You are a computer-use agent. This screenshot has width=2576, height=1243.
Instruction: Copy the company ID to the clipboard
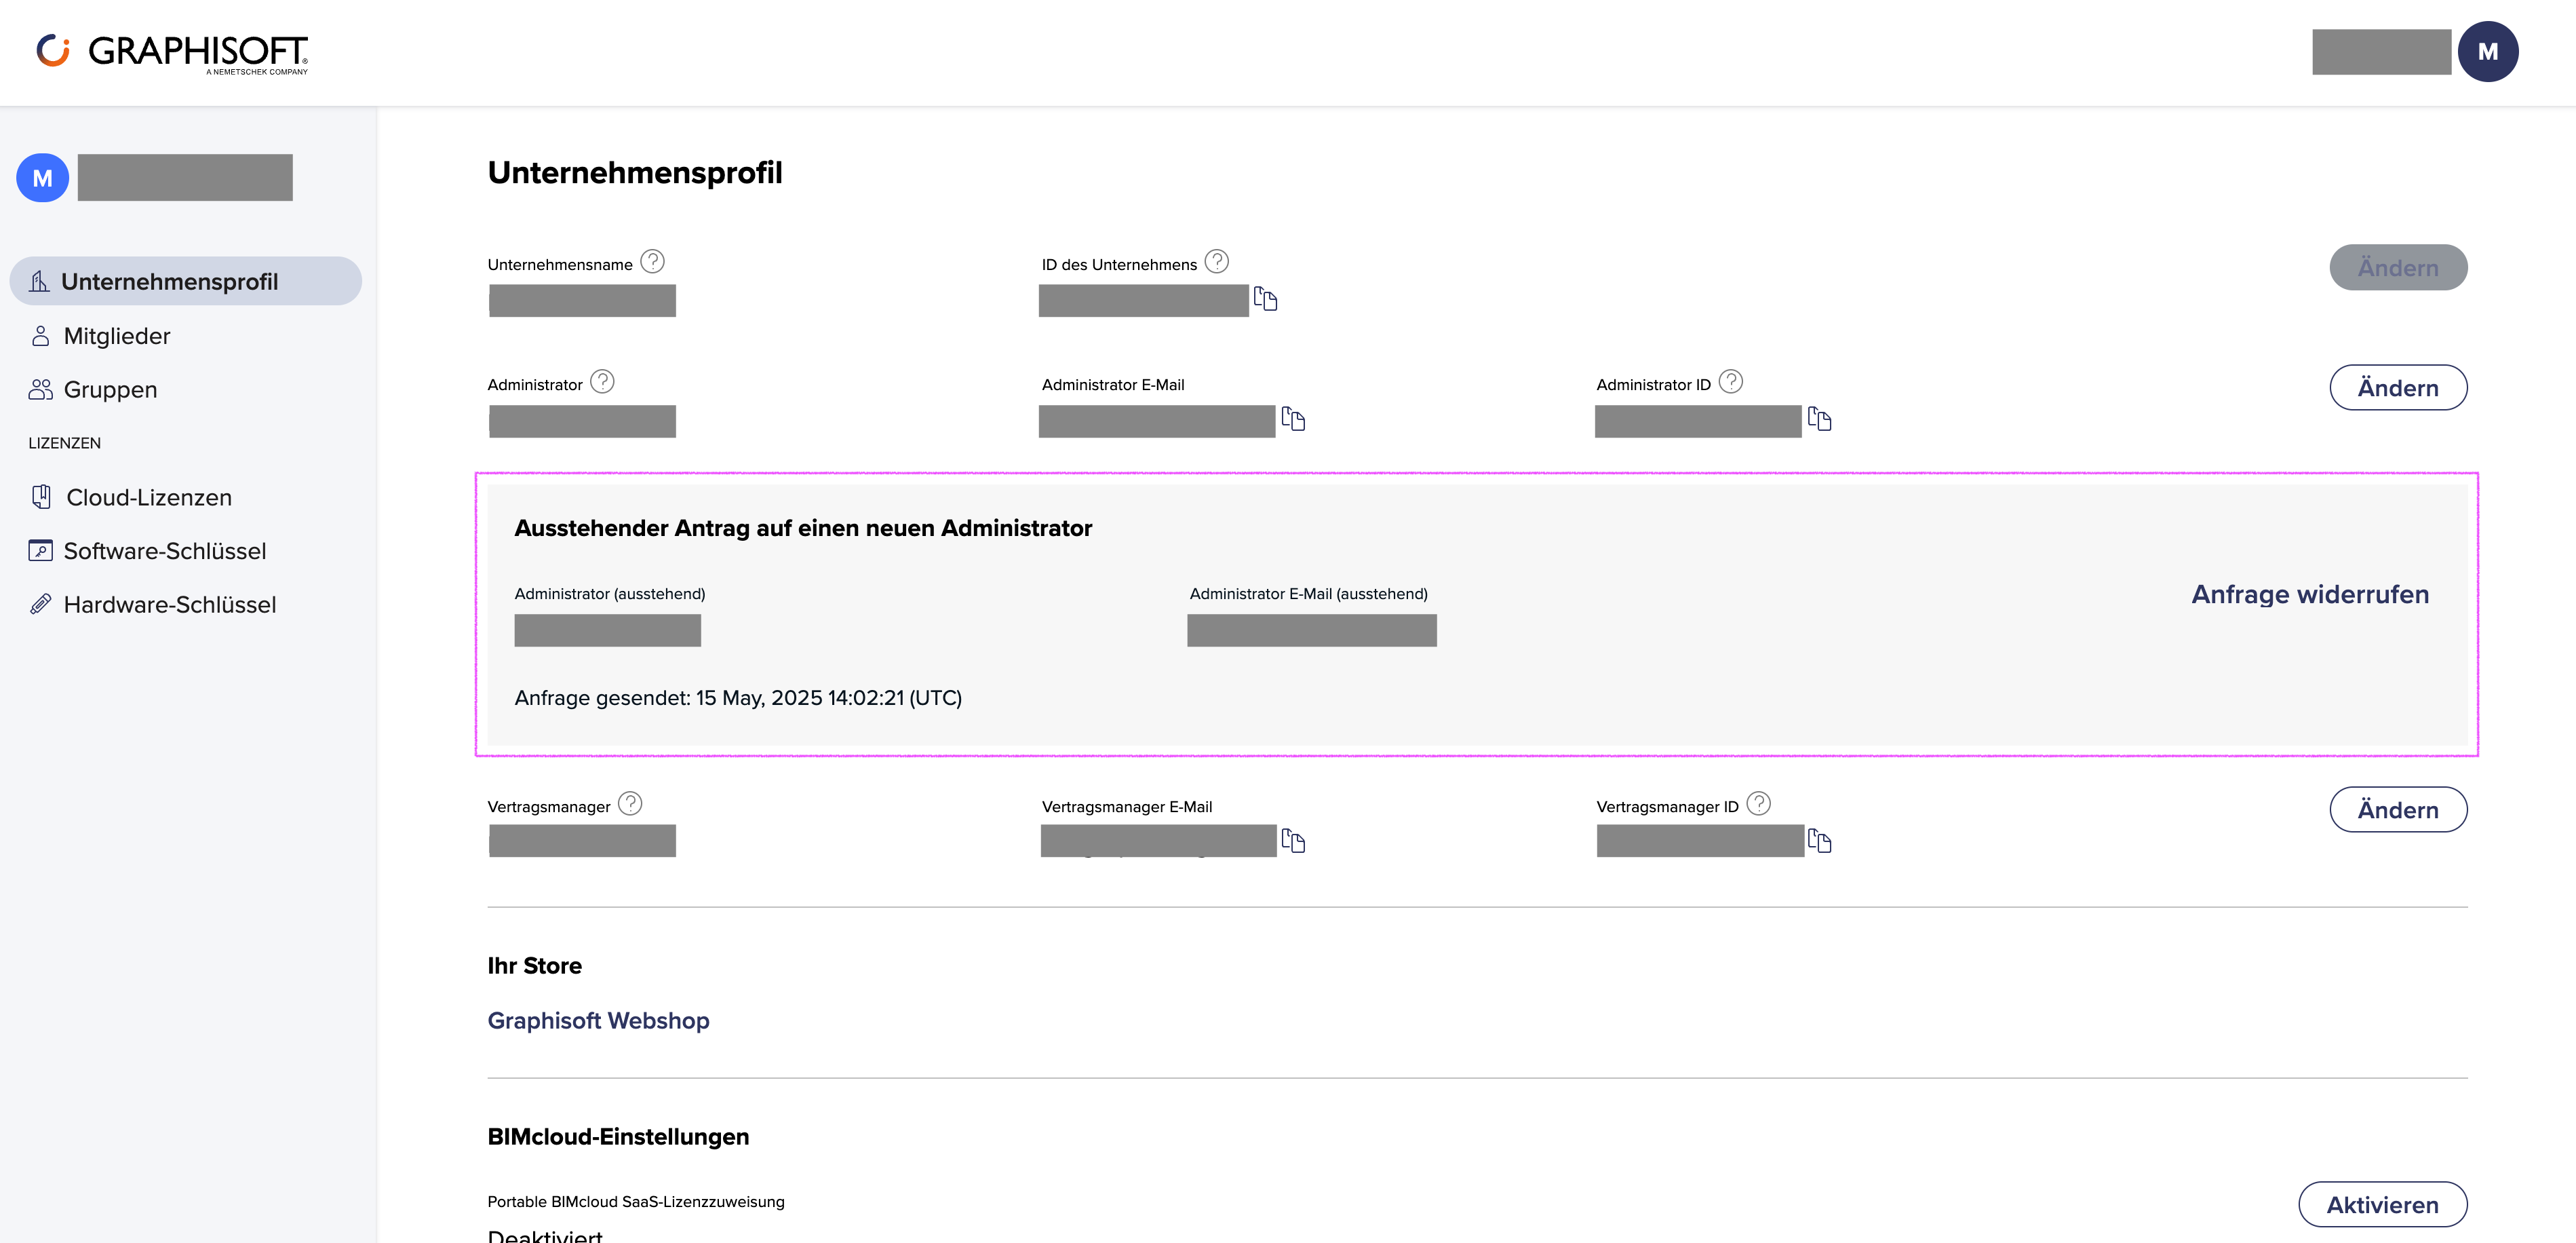[x=1266, y=299]
